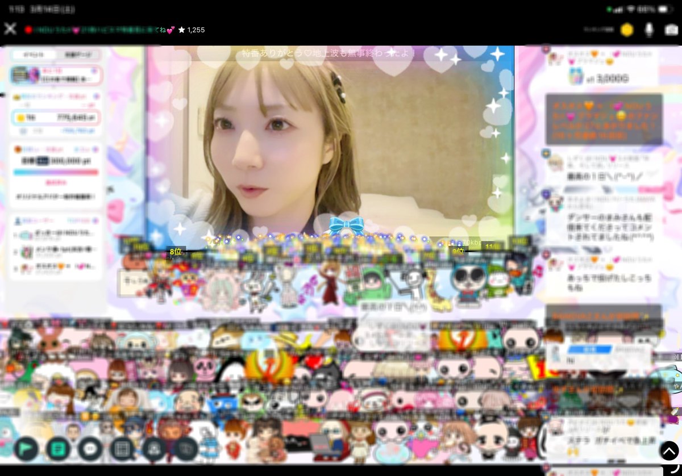Viewport: 682px width, 476px height.
Task: Tap the blue ribbon bow below the video
Action: click(346, 226)
